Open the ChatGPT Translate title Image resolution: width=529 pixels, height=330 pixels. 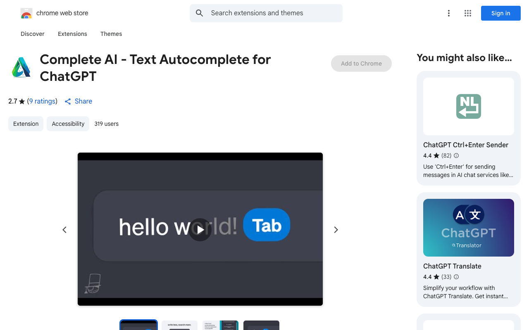click(452, 266)
